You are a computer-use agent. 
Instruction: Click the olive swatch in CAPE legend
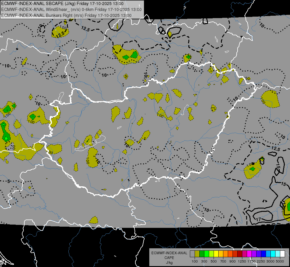197,254
